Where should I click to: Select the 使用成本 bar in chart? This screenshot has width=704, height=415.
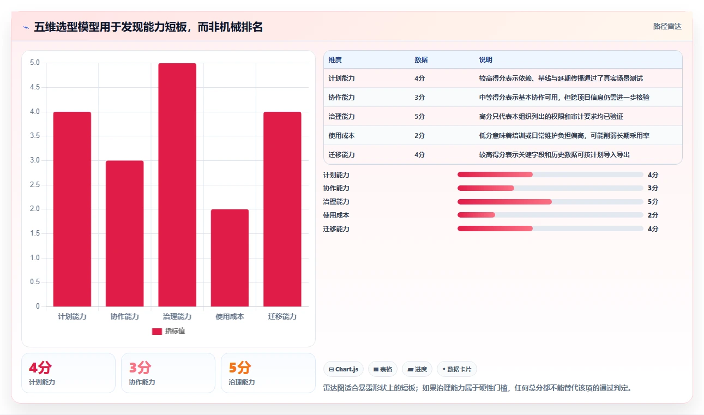click(230, 258)
